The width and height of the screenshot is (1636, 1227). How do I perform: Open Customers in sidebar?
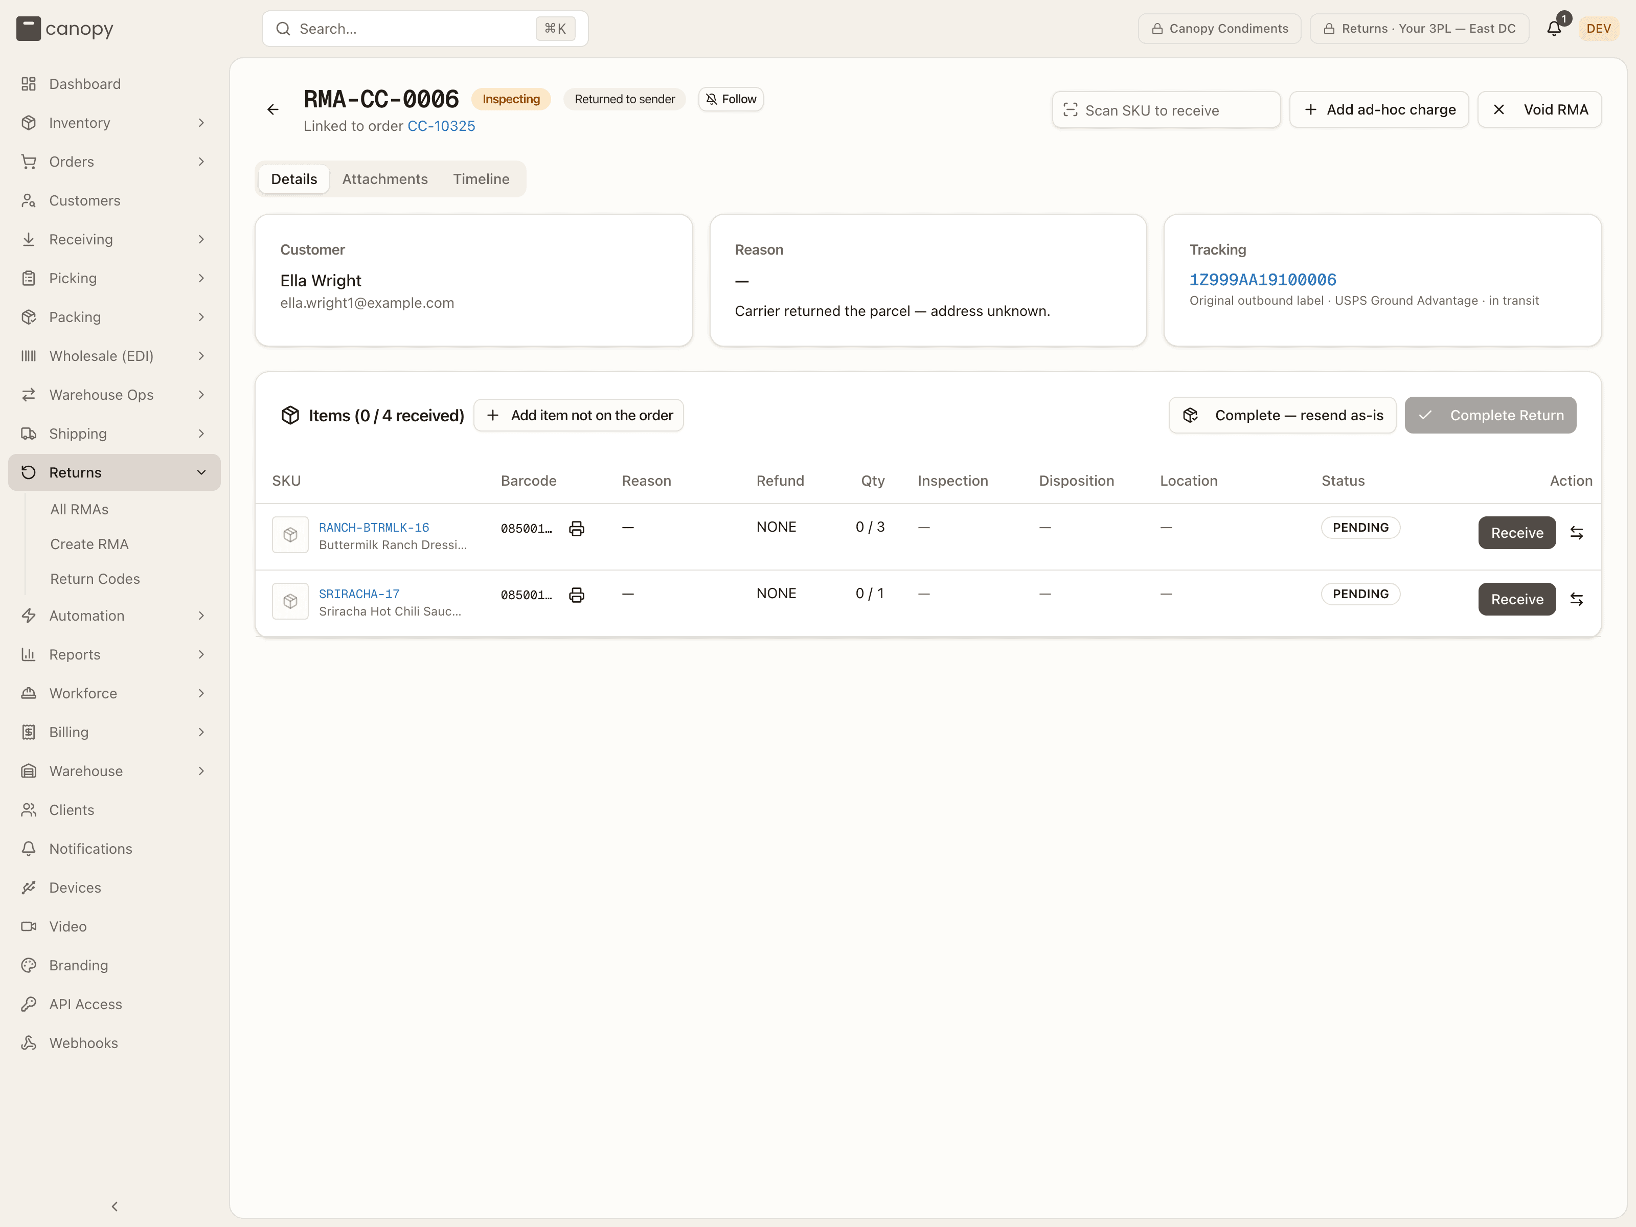click(115, 200)
